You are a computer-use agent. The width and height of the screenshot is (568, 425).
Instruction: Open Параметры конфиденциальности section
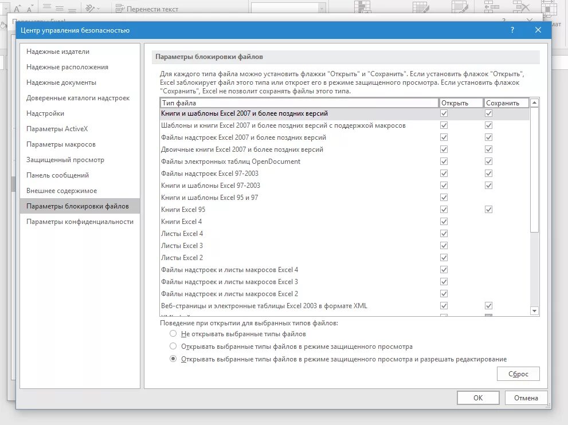coord(80,222)
